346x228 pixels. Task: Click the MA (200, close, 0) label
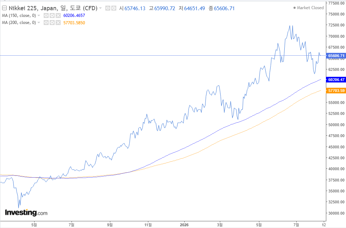click(19, 23)
